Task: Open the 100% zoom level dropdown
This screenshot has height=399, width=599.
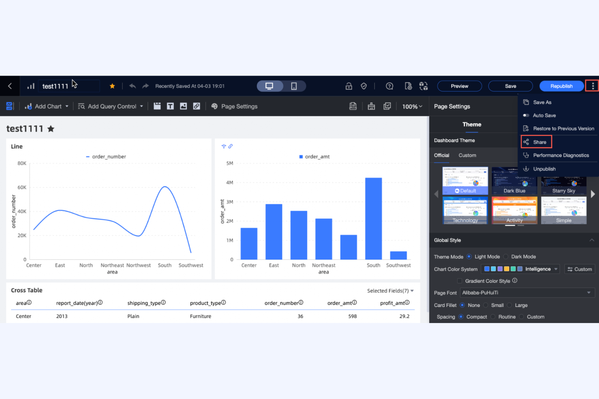Action: (x=412, y=106)
